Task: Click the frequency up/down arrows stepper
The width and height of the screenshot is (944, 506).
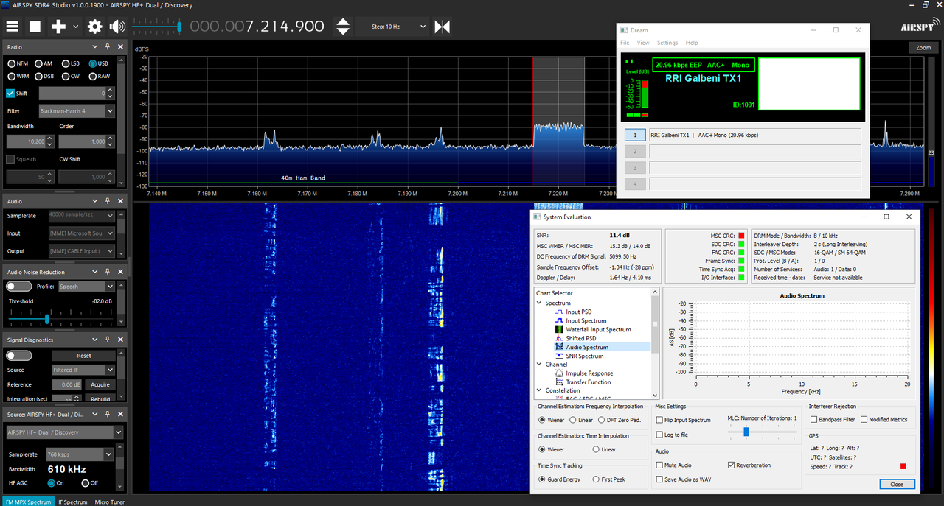Action: 343,27
